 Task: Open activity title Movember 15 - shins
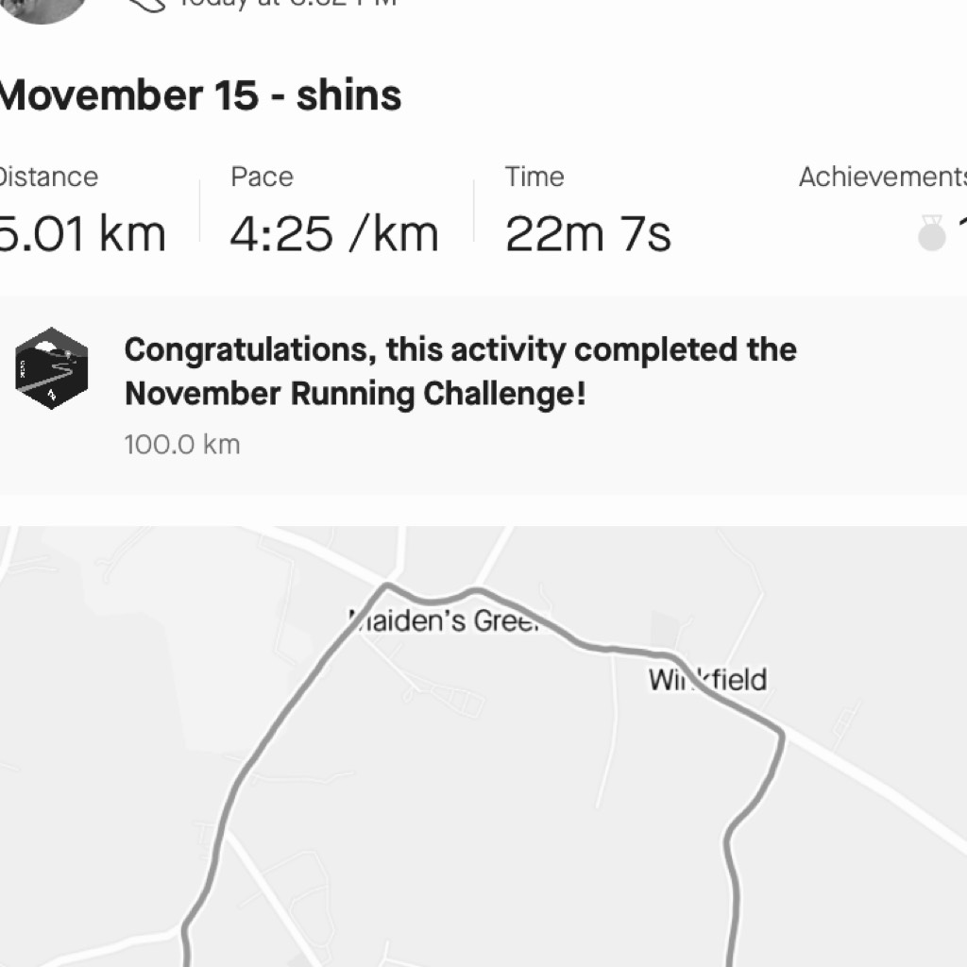[x=200, y=95]
